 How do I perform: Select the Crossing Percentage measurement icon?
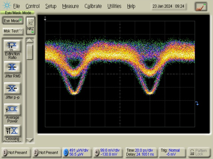pyautogui.click(x=12, y=131)
